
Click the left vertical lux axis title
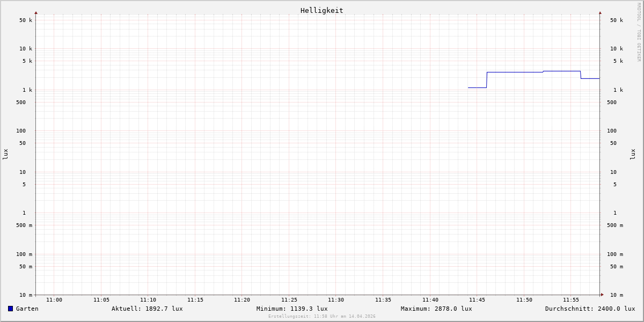click(x=5, y=154)
